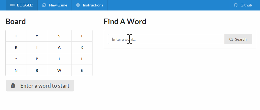Select the W tile on the board

pyautogui.click(x=59, y=71)
